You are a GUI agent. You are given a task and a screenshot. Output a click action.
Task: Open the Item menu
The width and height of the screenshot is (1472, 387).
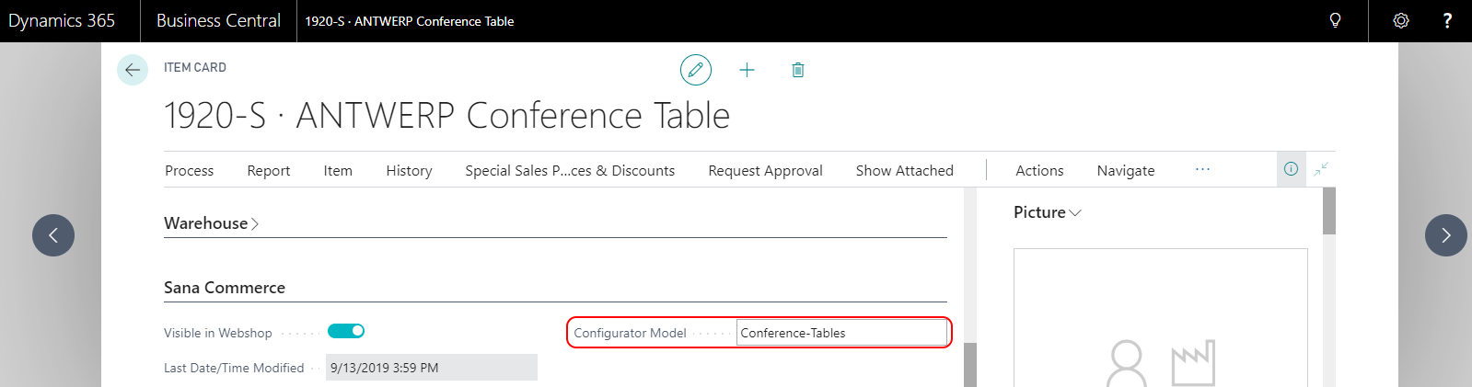tap(338, 171)
